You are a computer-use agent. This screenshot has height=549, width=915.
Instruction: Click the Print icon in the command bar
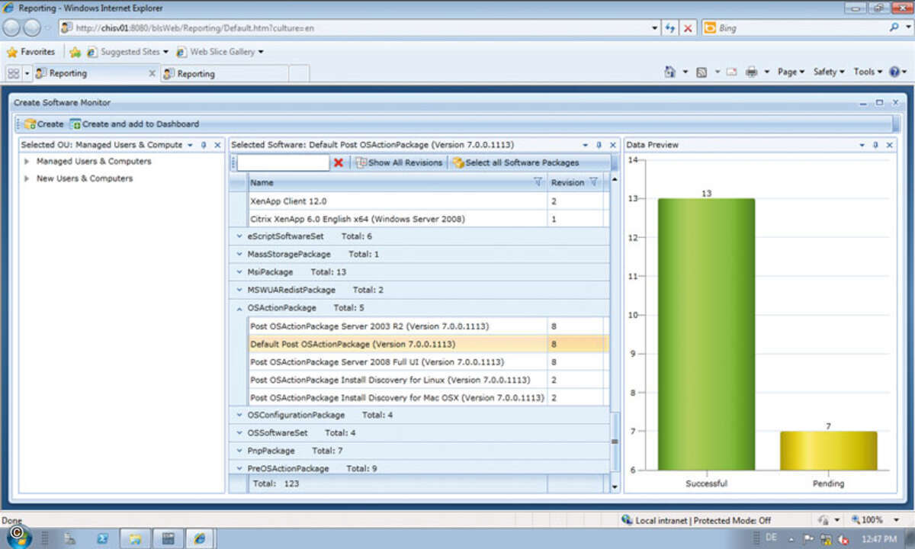751,72
